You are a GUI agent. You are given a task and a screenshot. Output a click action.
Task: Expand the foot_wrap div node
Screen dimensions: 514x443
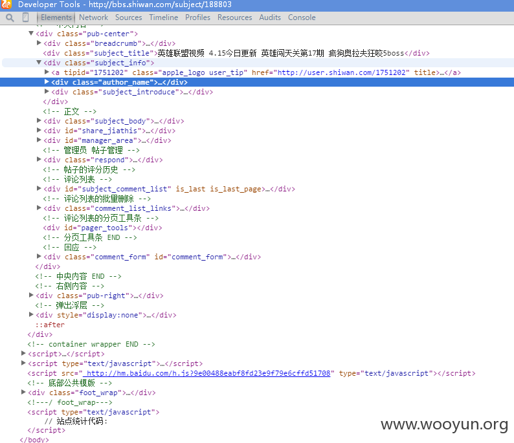[x=23, y=393]
